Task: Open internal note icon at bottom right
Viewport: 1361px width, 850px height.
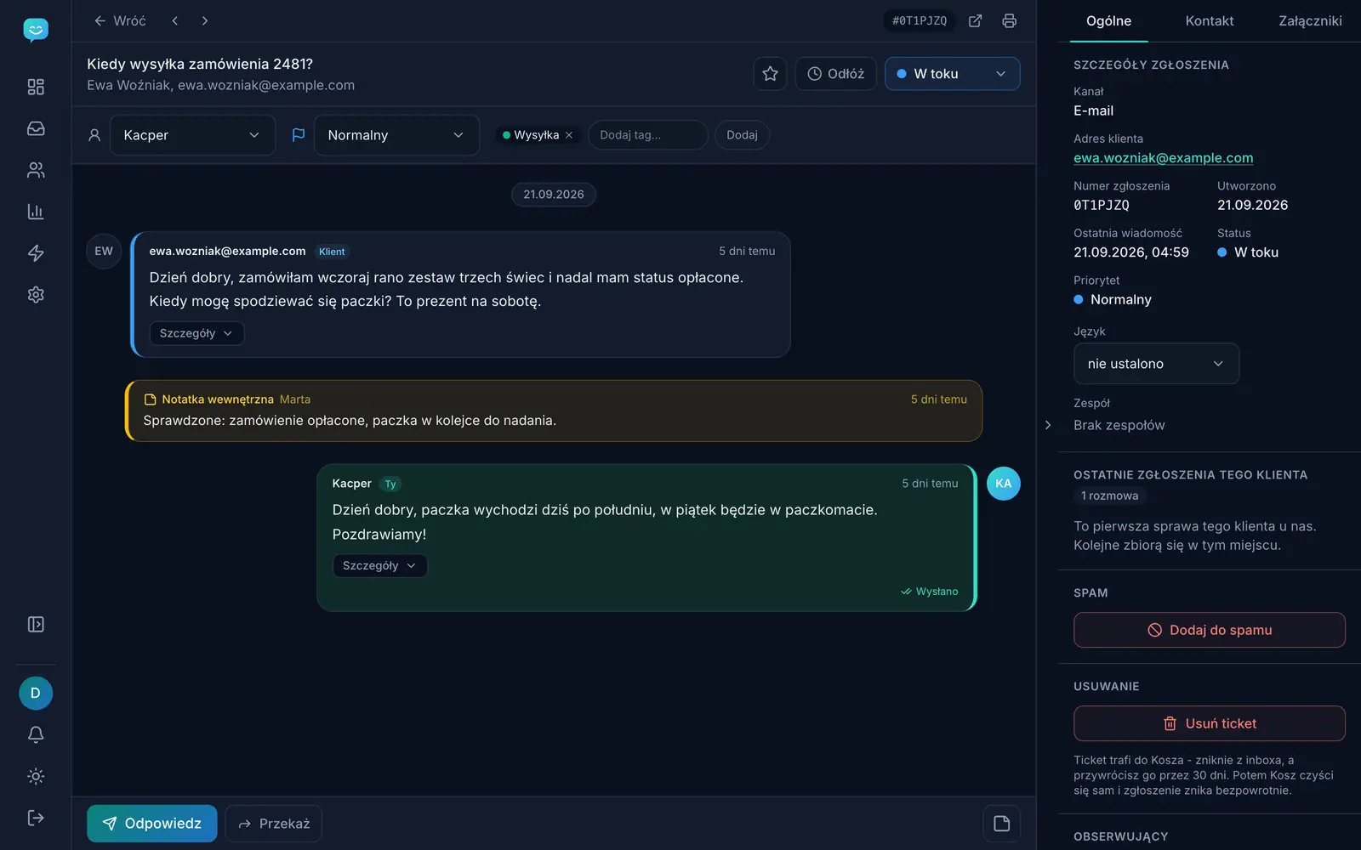Action: 1002,823
